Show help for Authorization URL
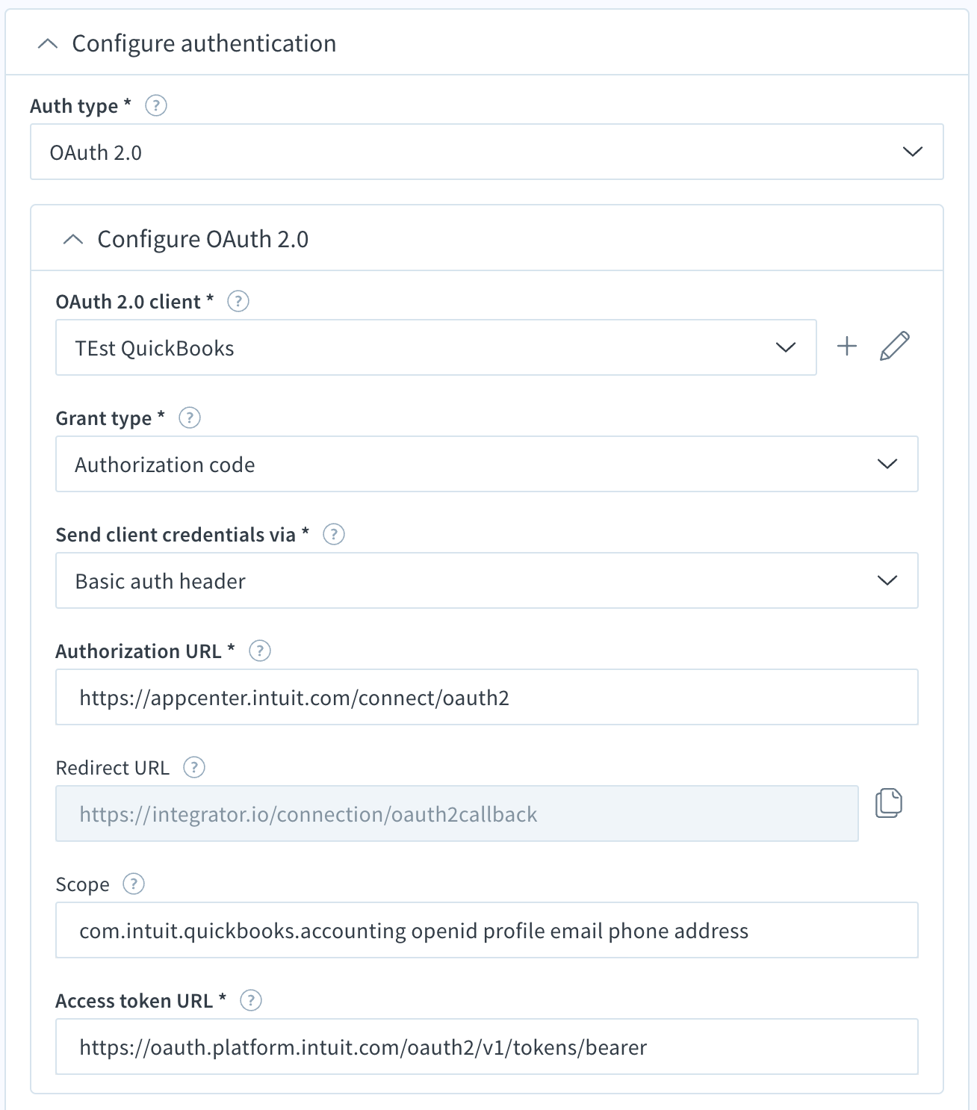The image size is (977, 1110). pyautogui.click(x=259, y=651)
